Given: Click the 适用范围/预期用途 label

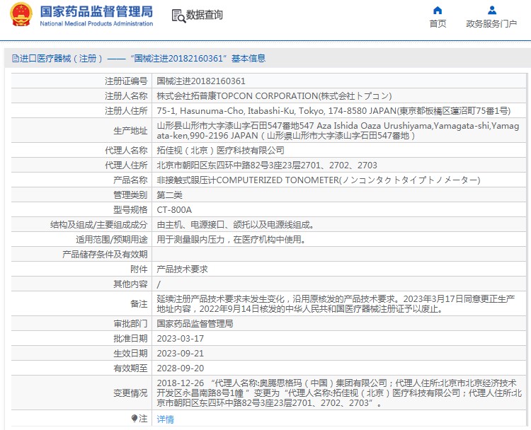Looking at the screenshot, I should [111, 239].
